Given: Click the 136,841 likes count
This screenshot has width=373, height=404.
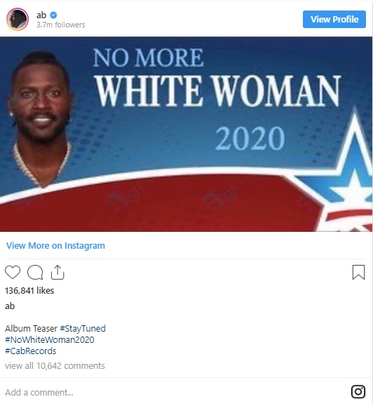Looking at the screenshot, I should (x=29, y=291).
